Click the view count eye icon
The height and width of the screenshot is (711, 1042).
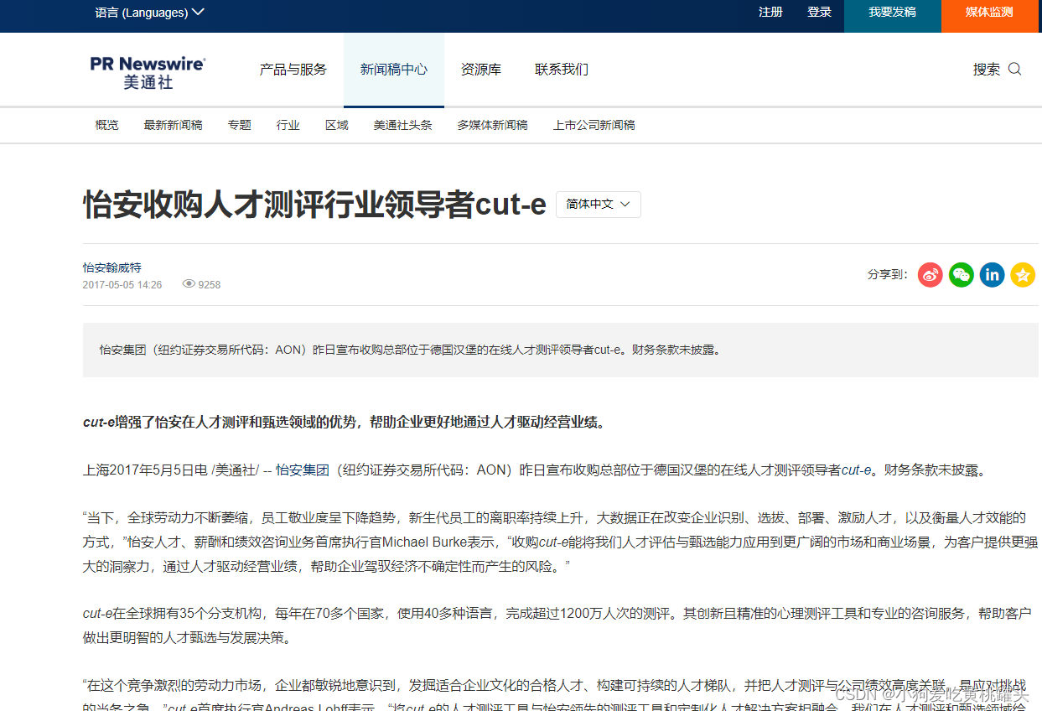(189, 284)
